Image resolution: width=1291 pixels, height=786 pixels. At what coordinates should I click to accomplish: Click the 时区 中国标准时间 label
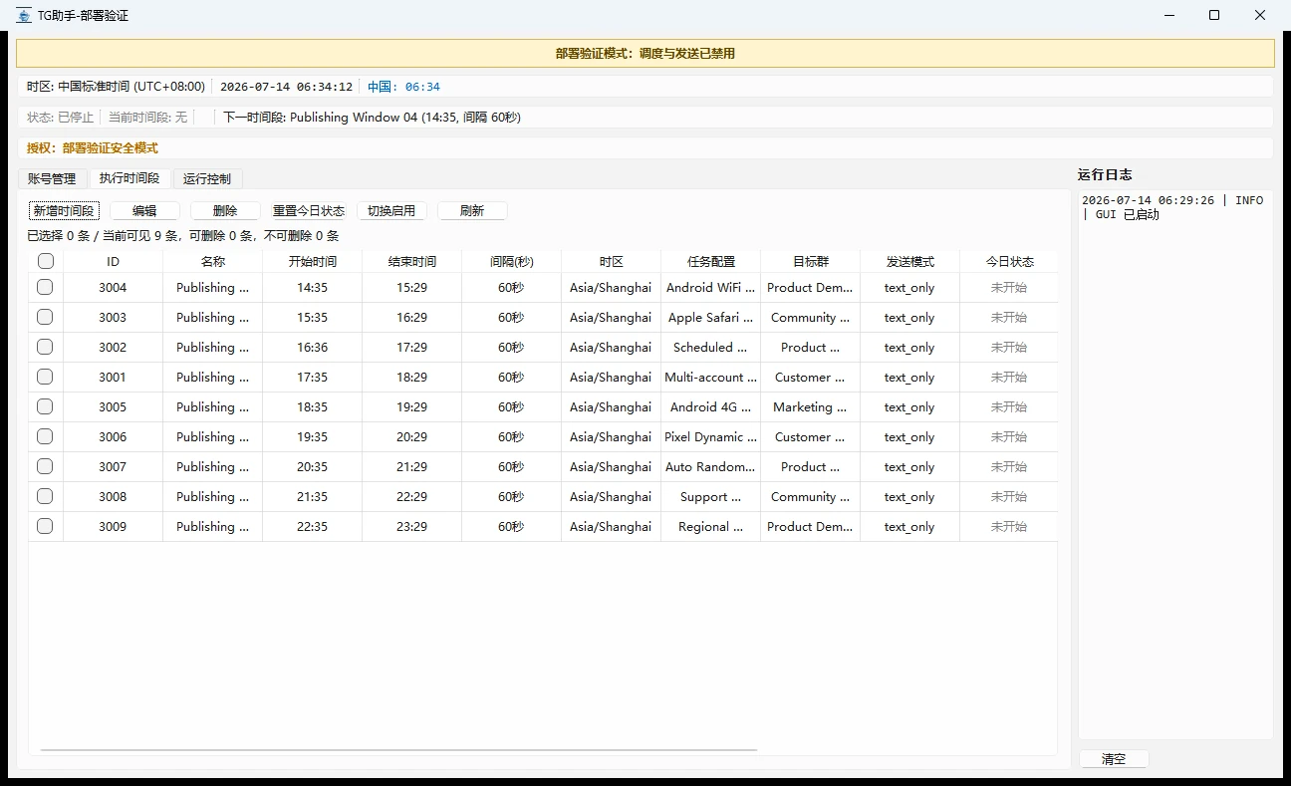[116, 87]
